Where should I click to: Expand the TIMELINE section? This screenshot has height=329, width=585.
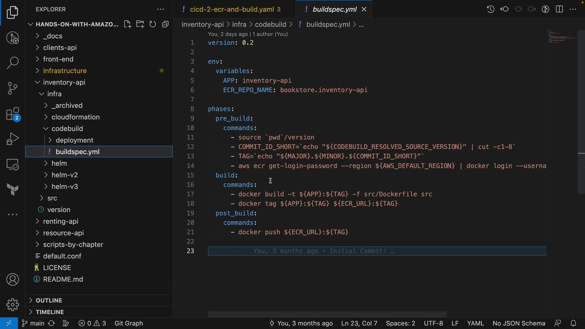coord(50,312)
